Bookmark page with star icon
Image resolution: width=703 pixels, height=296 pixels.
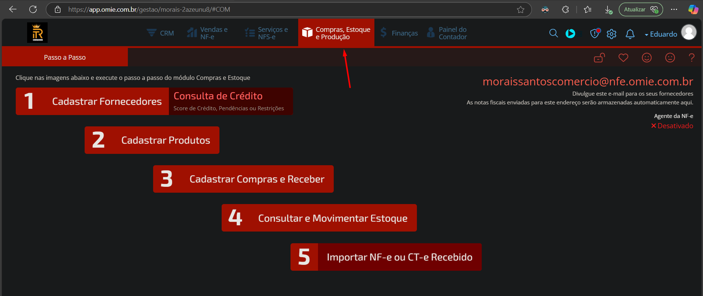521,10
